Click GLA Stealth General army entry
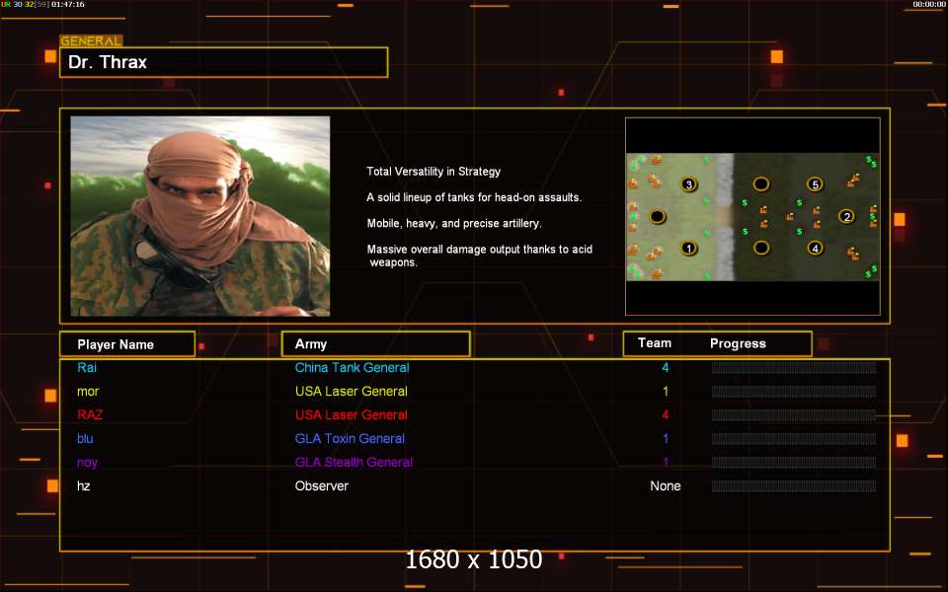Image resolution: width=948 pixels, height=592 pixels. (x=354, y=462)
